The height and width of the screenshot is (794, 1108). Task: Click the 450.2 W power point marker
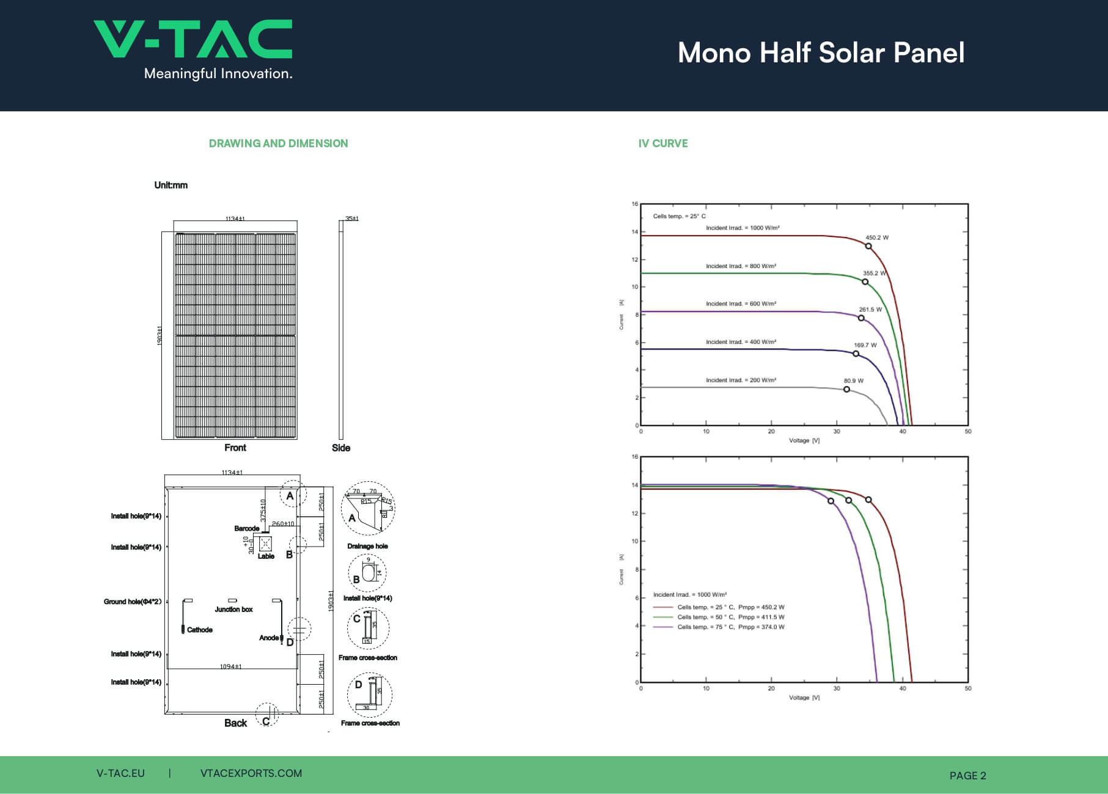868,246
